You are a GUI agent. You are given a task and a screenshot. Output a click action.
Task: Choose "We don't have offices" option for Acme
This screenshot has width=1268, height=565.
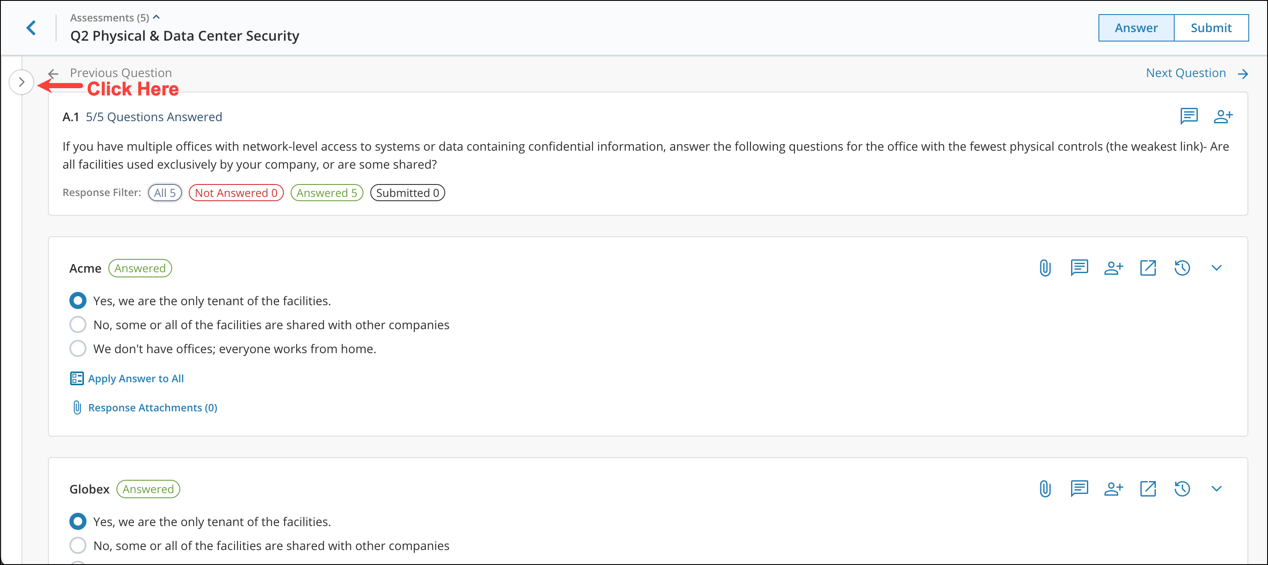click(78, 348)
